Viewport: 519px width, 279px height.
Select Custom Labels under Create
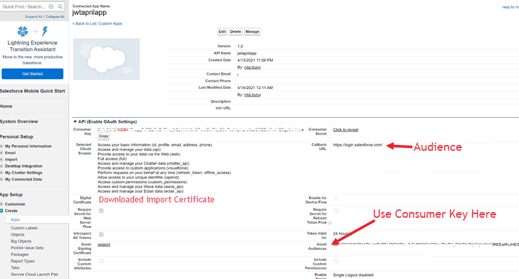click(x=24, y=228)
